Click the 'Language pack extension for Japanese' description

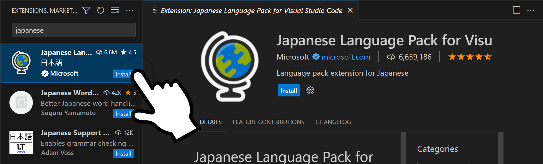342,73
